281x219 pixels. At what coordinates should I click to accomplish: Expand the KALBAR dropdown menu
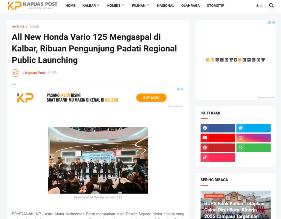(x=91, y=5)
